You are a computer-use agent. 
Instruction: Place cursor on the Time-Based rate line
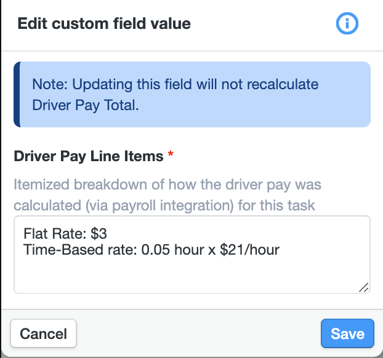click(x=151, y=250)
